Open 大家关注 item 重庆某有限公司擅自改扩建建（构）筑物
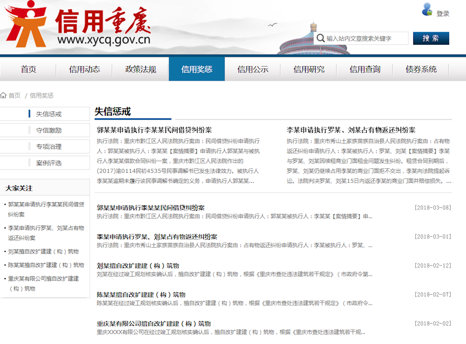 (x=43, y=283)
